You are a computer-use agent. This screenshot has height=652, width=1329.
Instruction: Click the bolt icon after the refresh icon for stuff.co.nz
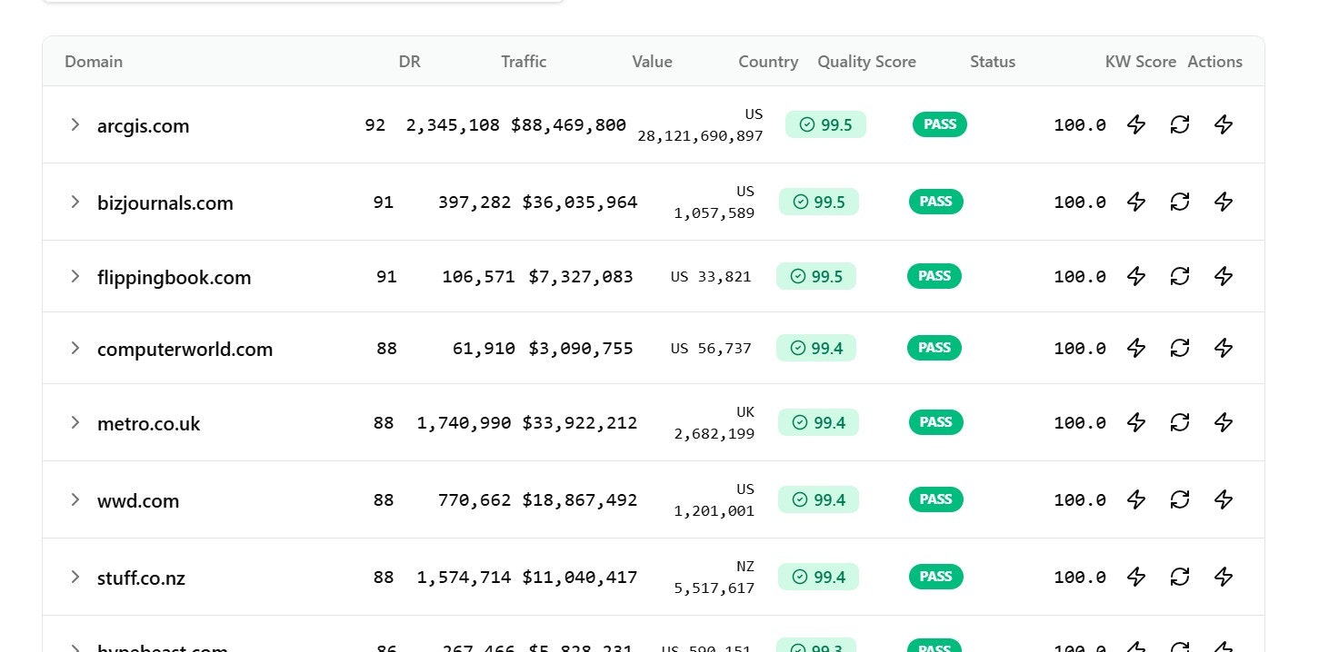tap(1224, 576)
